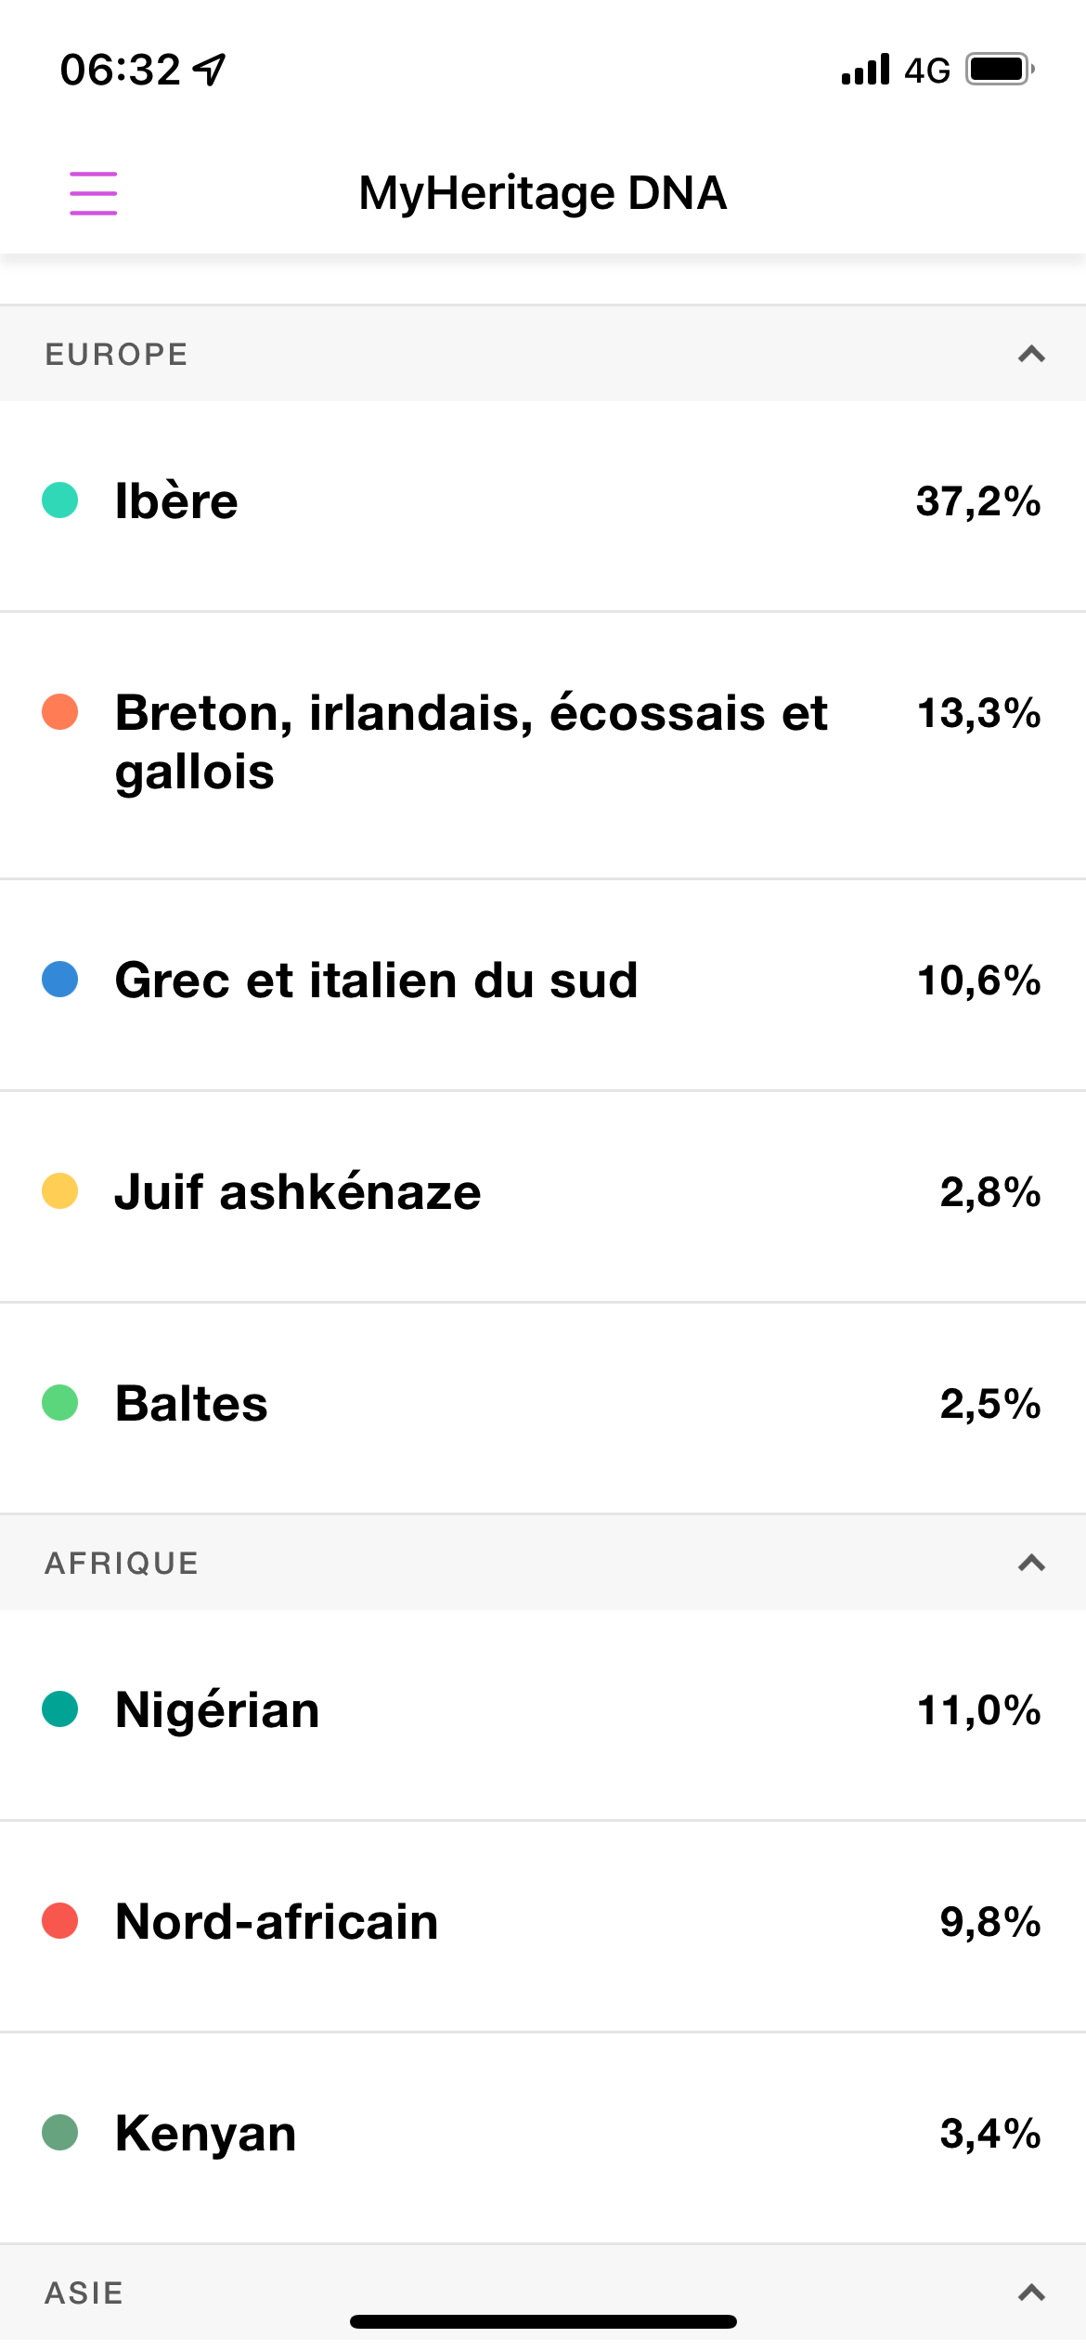Tap the teal dot beside Ibère

[60, 500]
